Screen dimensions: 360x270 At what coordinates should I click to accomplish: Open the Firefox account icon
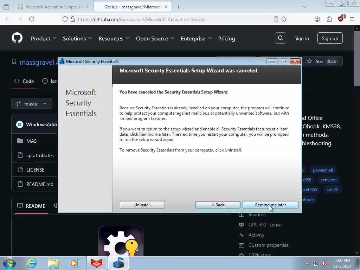tap(317, 19)
